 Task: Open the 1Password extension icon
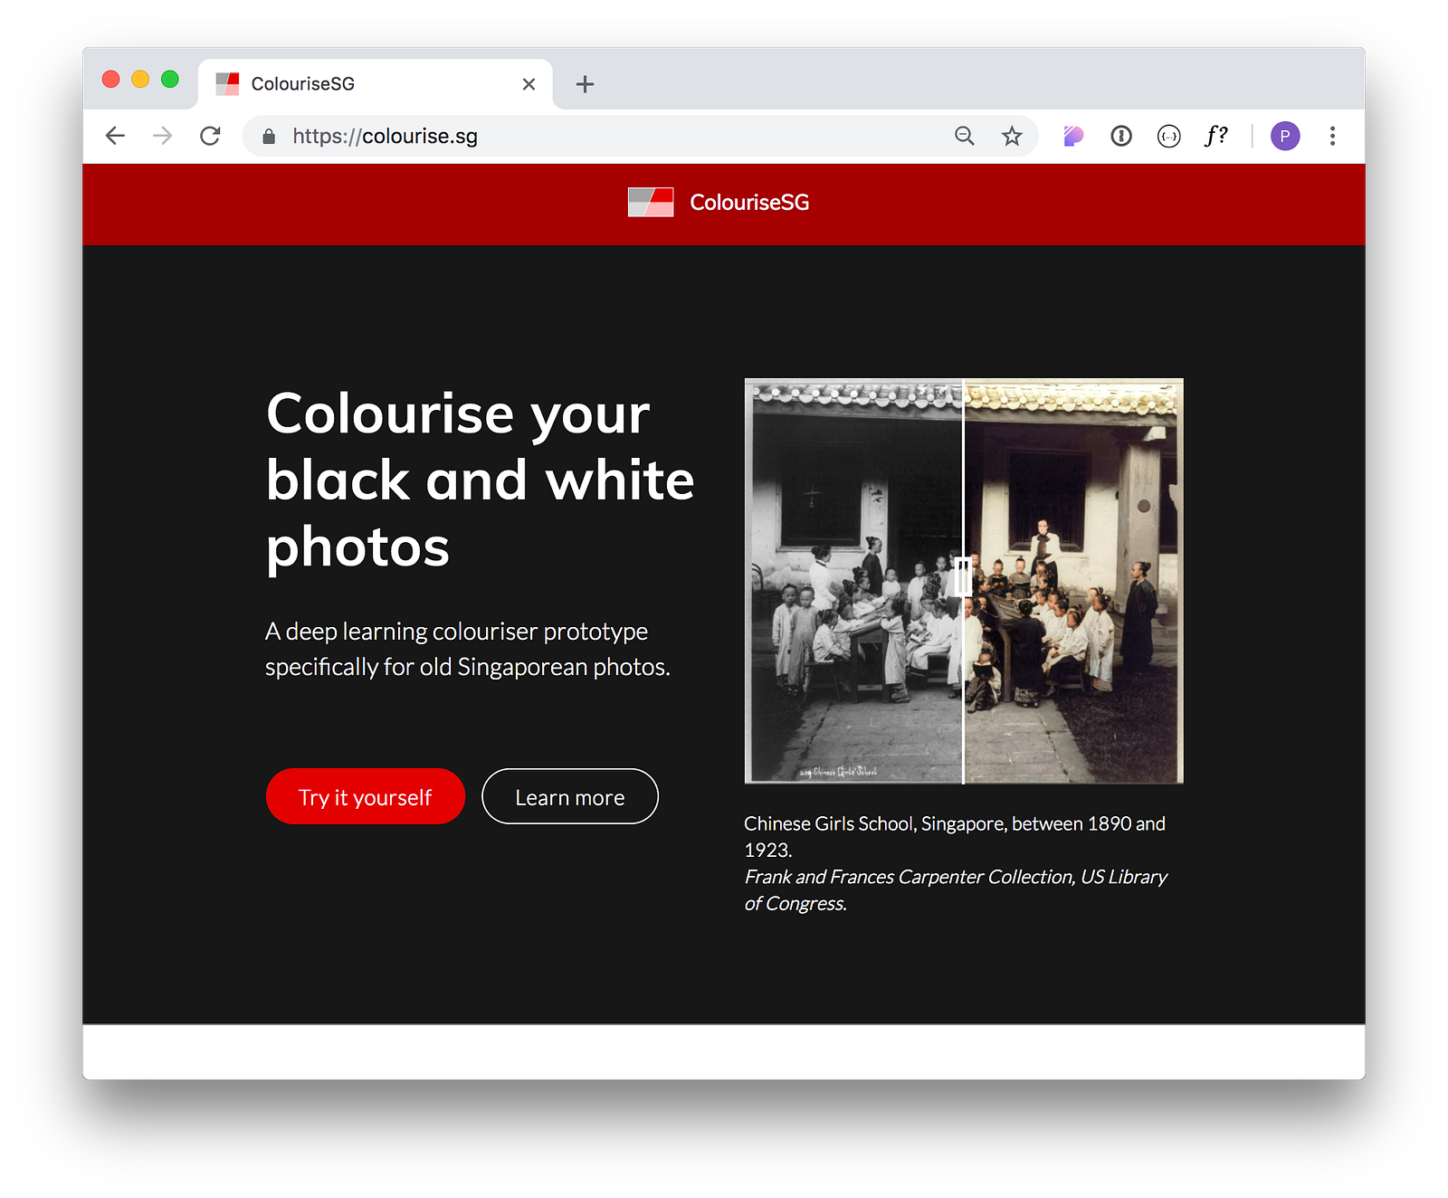(1121, 136)
